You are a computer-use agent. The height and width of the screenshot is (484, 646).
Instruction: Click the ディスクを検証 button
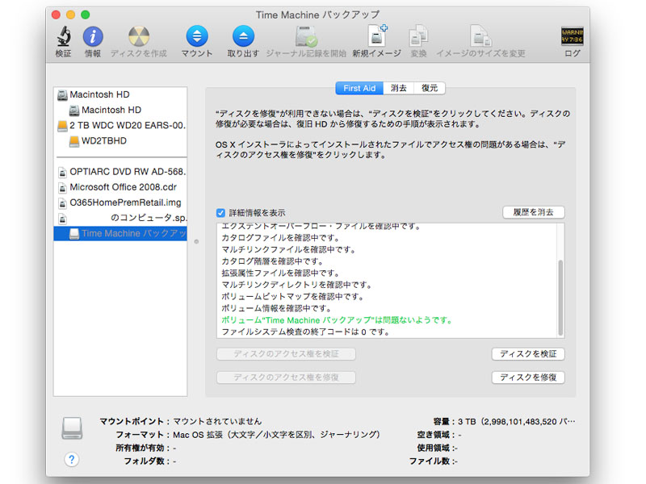pyautogui.click(x=528, y=354)
